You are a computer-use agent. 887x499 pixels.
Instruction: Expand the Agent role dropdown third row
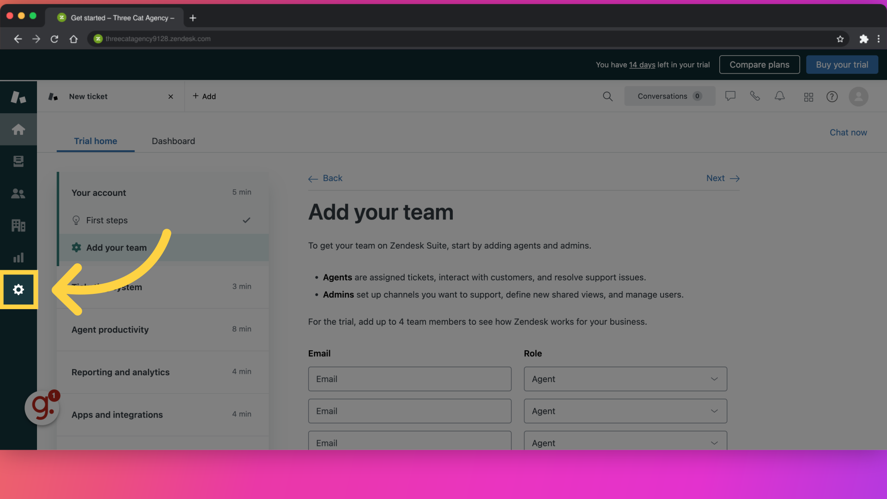[x=625, y=442]
